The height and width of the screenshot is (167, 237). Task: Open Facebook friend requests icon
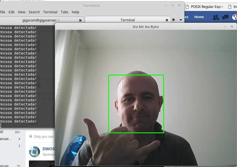pos(216,17)
